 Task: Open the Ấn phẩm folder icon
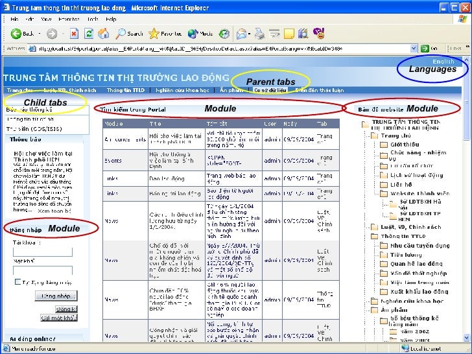tap(374, 310)
